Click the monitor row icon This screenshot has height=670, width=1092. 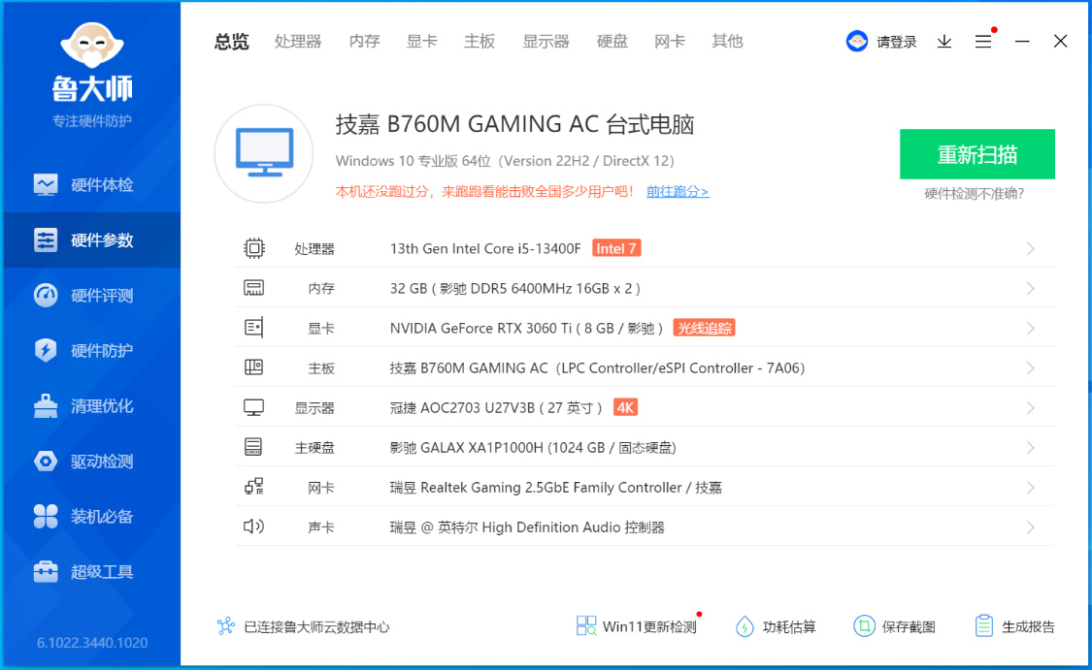tap(253, 407)
